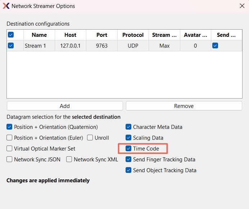This screenshot has height=209, width=249.
Task: Click the Xsens logo icon in title bar
Action: coord(6,6)
